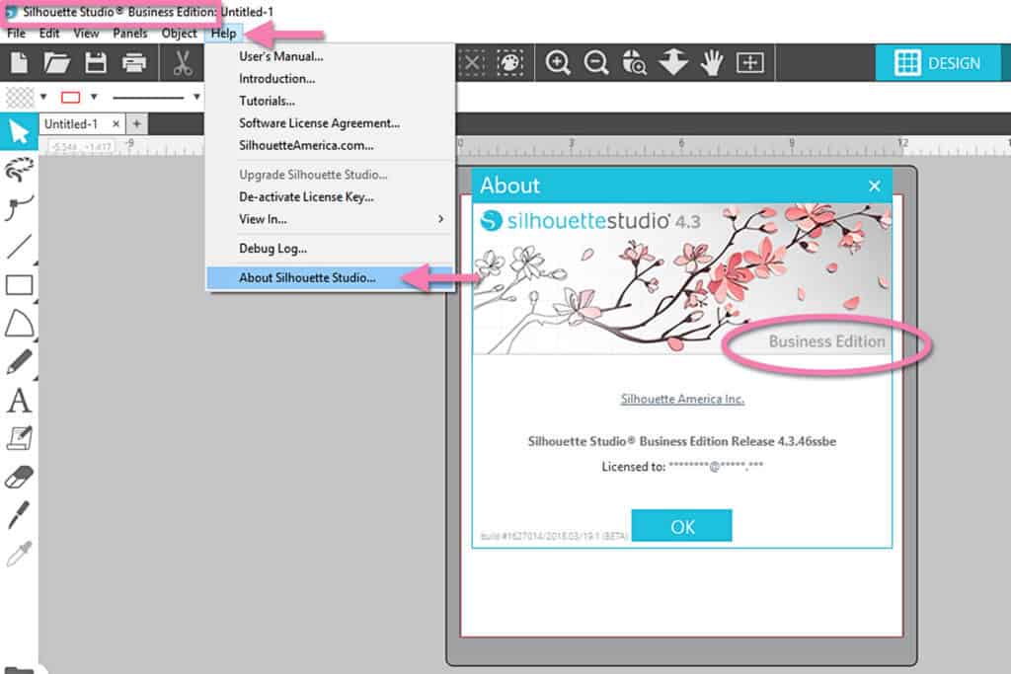Open the View menu
The width and height of the screenshot is (1011, 674).
[x=86, y=34]
